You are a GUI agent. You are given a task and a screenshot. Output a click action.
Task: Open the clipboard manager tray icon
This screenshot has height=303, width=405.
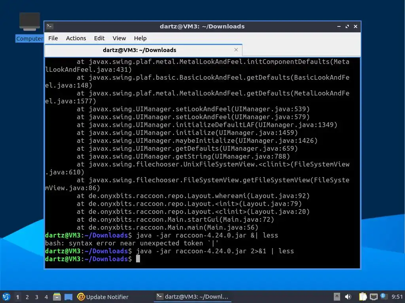(363, 297)
